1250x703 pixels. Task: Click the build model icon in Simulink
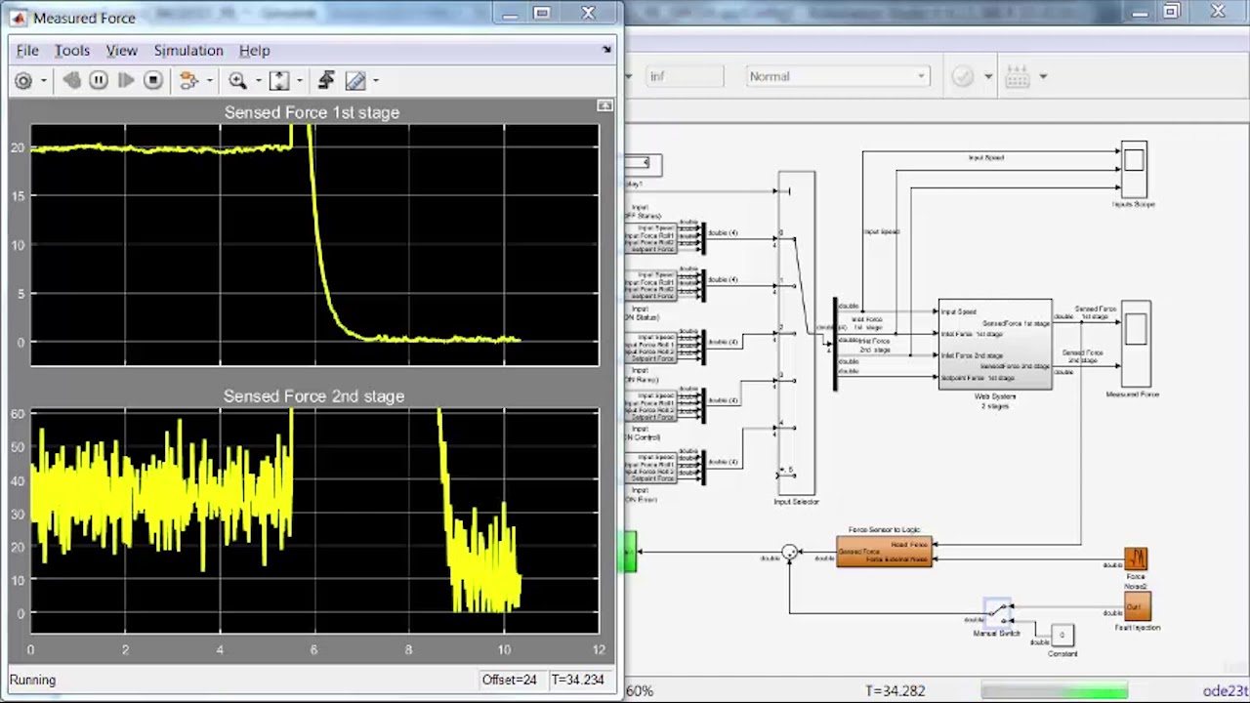pos(1018,76)
